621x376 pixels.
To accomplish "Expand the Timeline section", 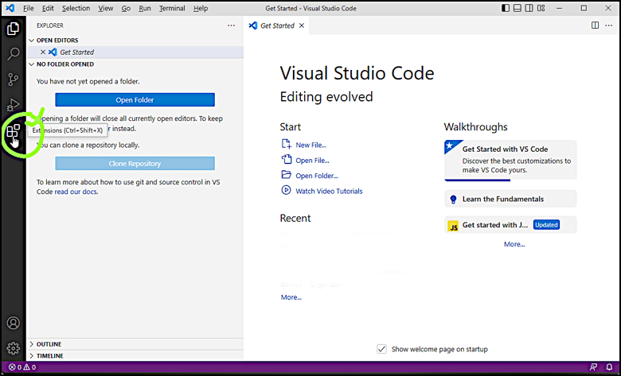I will coord(49,356).
